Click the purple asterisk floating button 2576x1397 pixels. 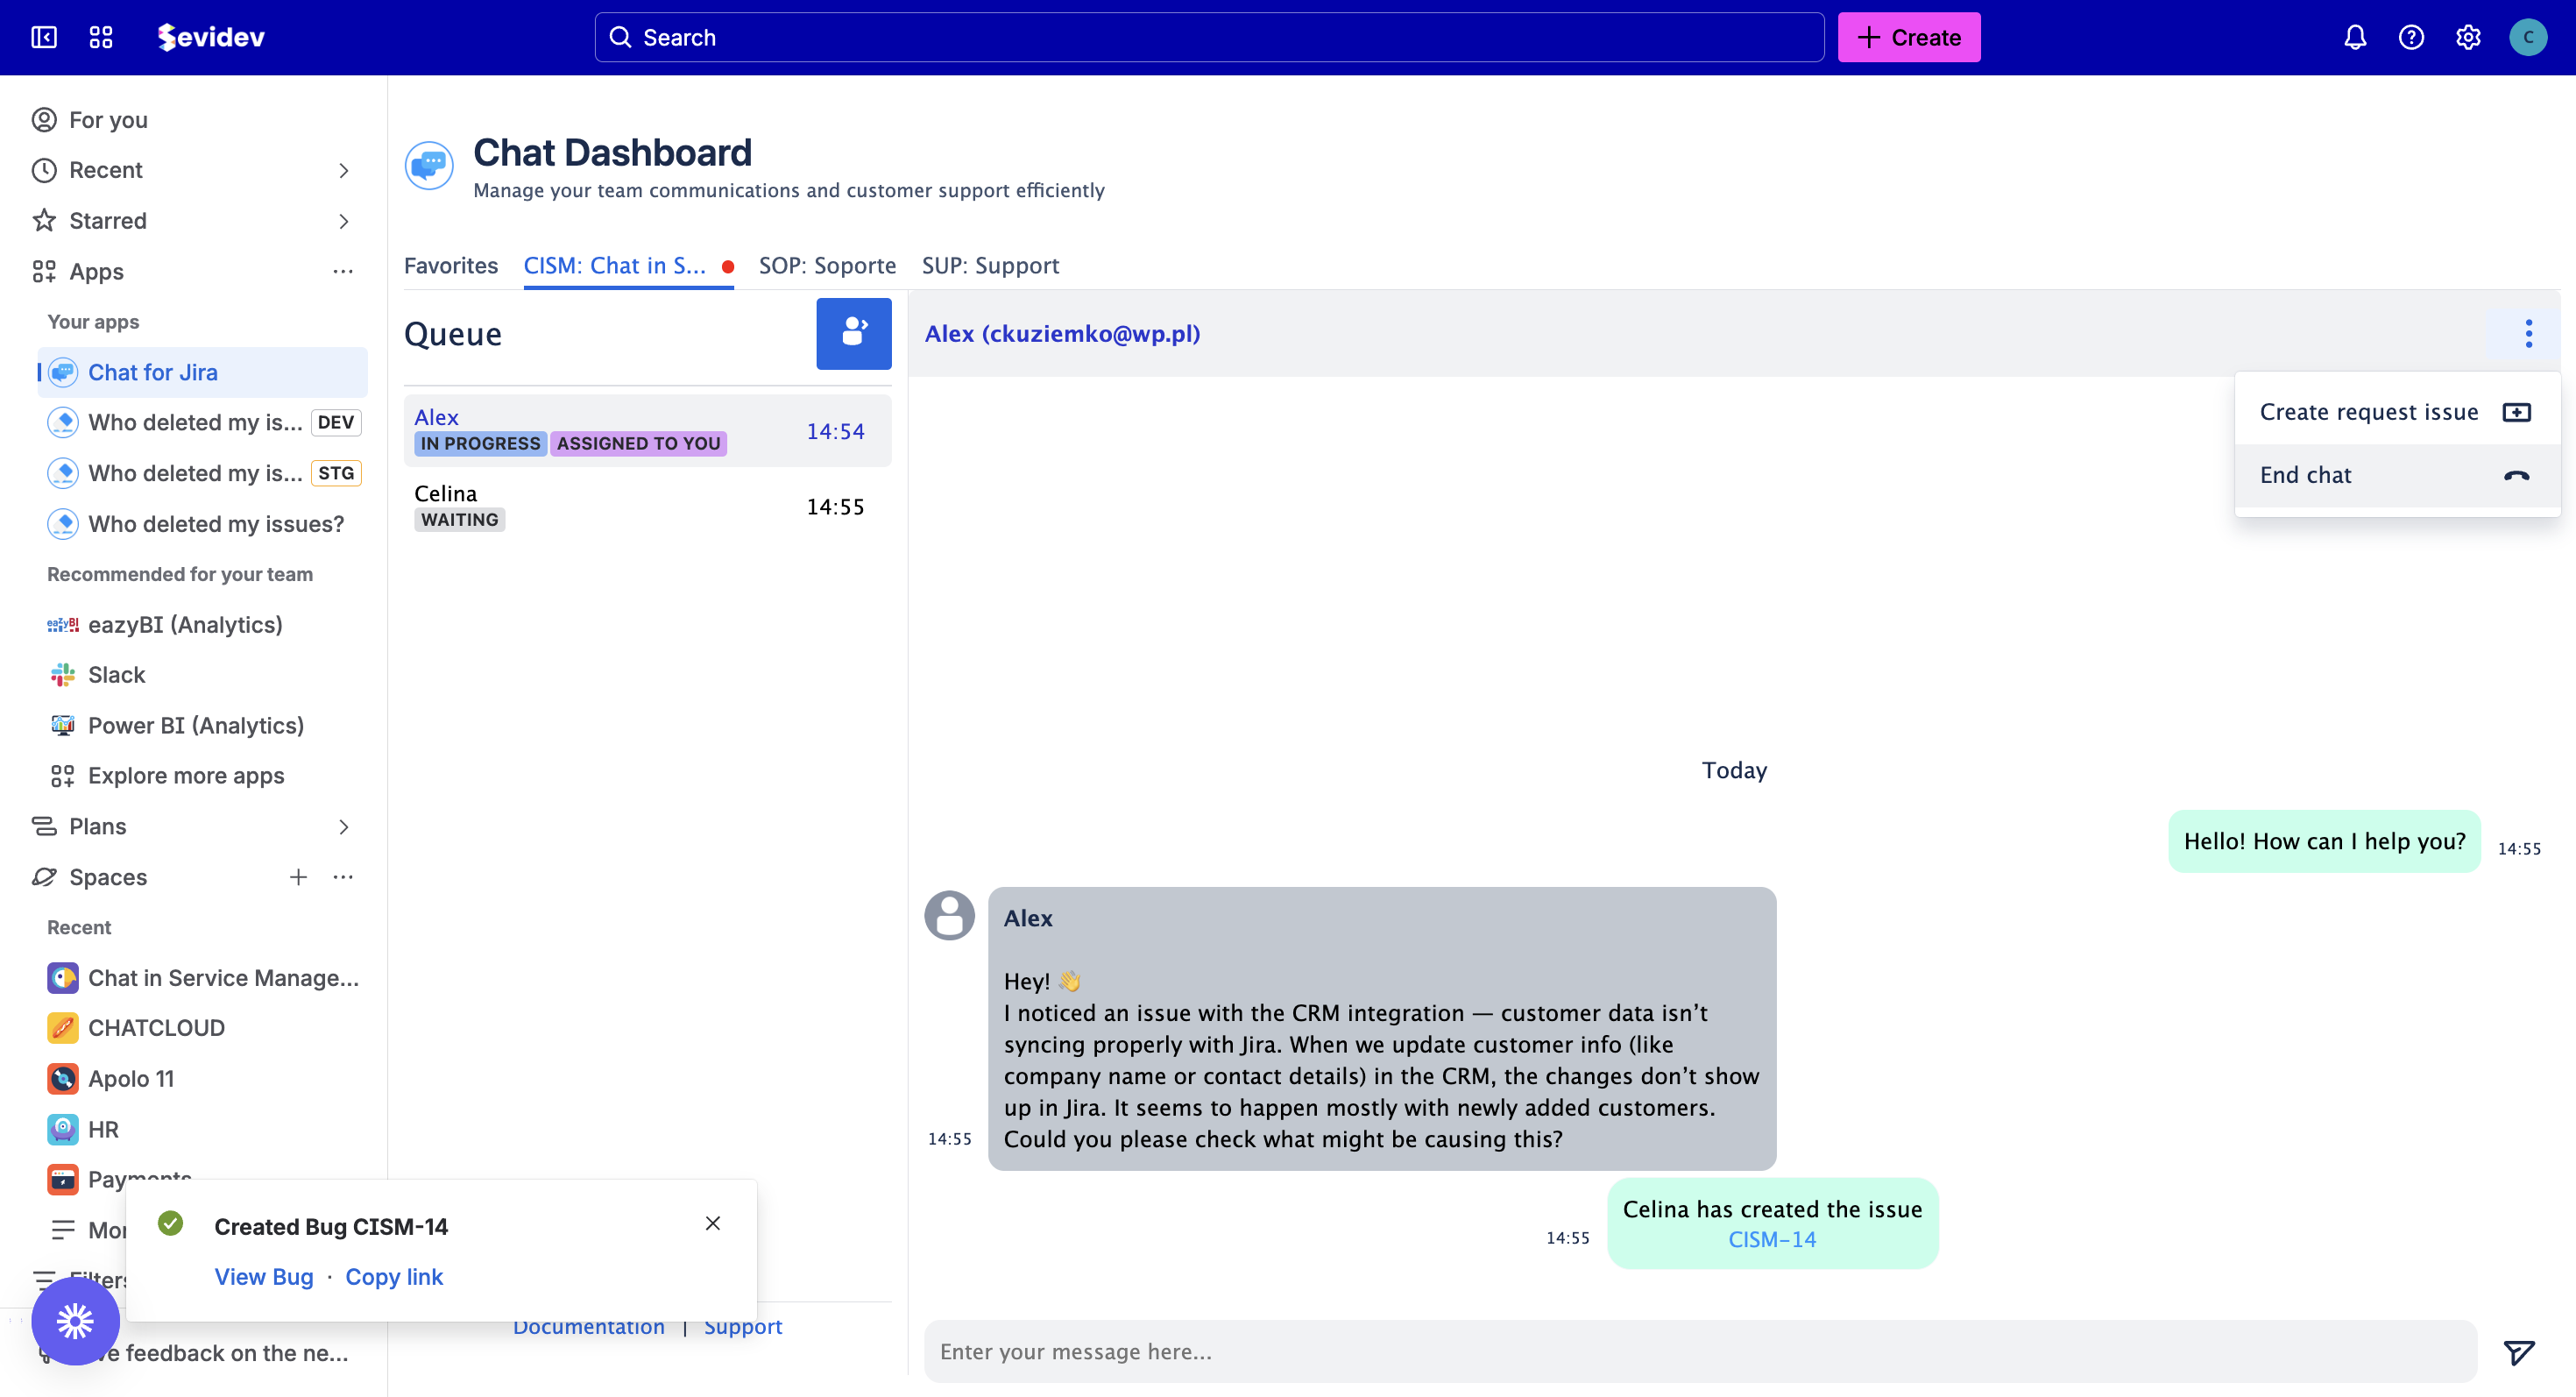click(x=75, y=1320)
